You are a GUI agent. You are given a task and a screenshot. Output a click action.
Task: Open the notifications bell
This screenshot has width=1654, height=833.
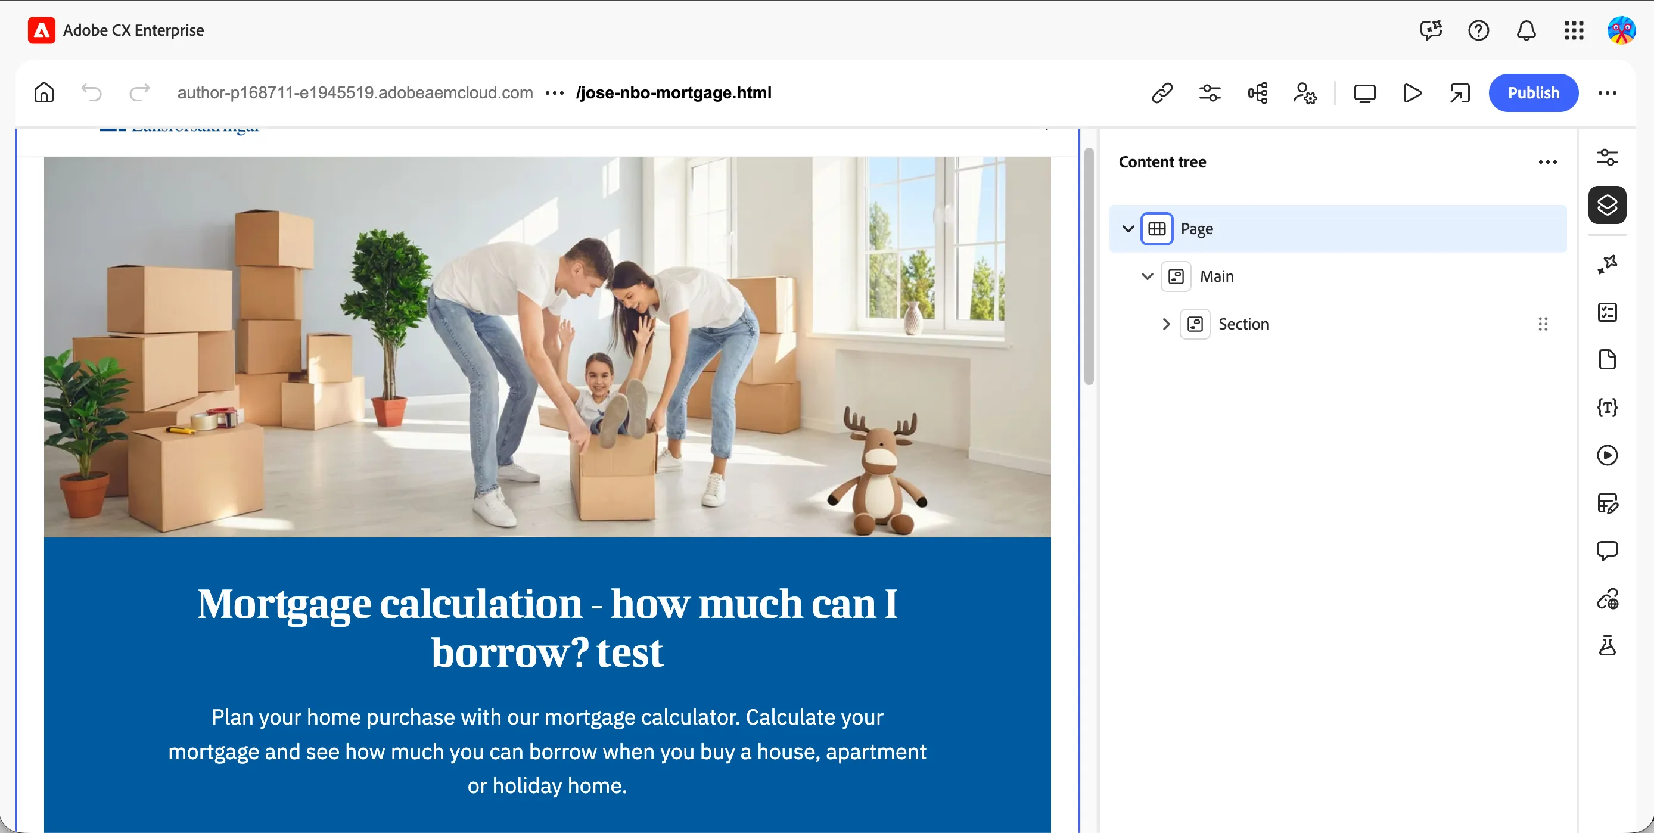(1525, 30)
